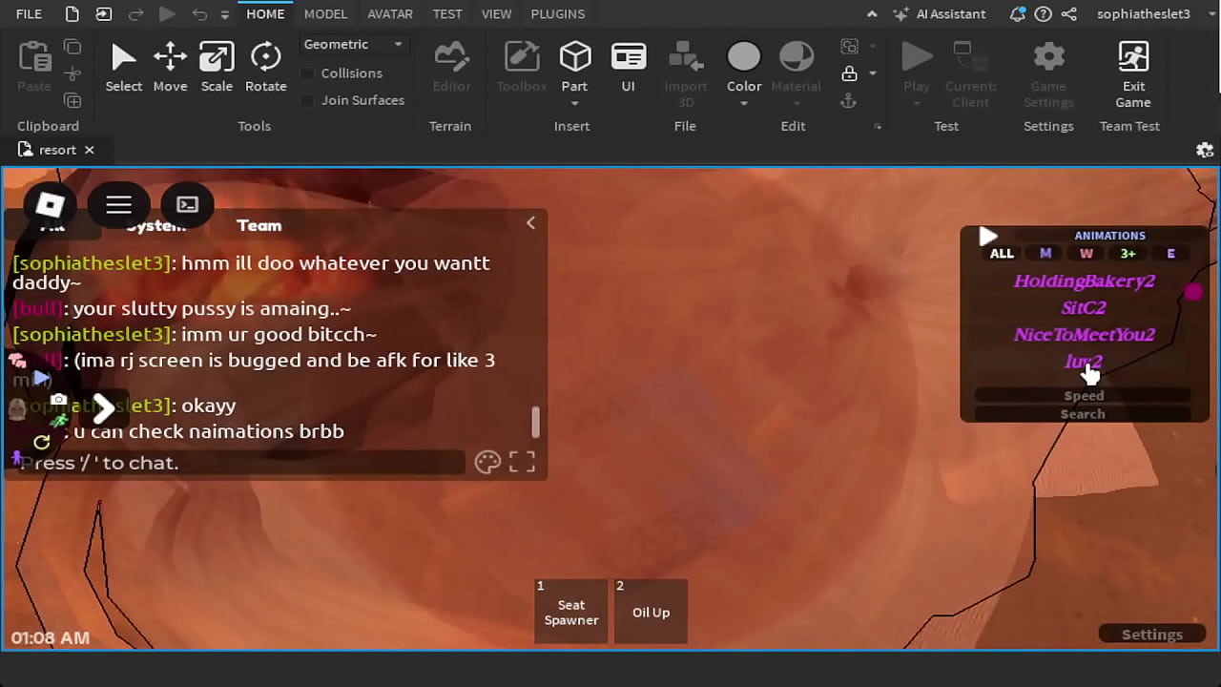This screenshot has width=1221, height=687.
Task: Expand the Color dropdown arrow
Action: [744, 103]
